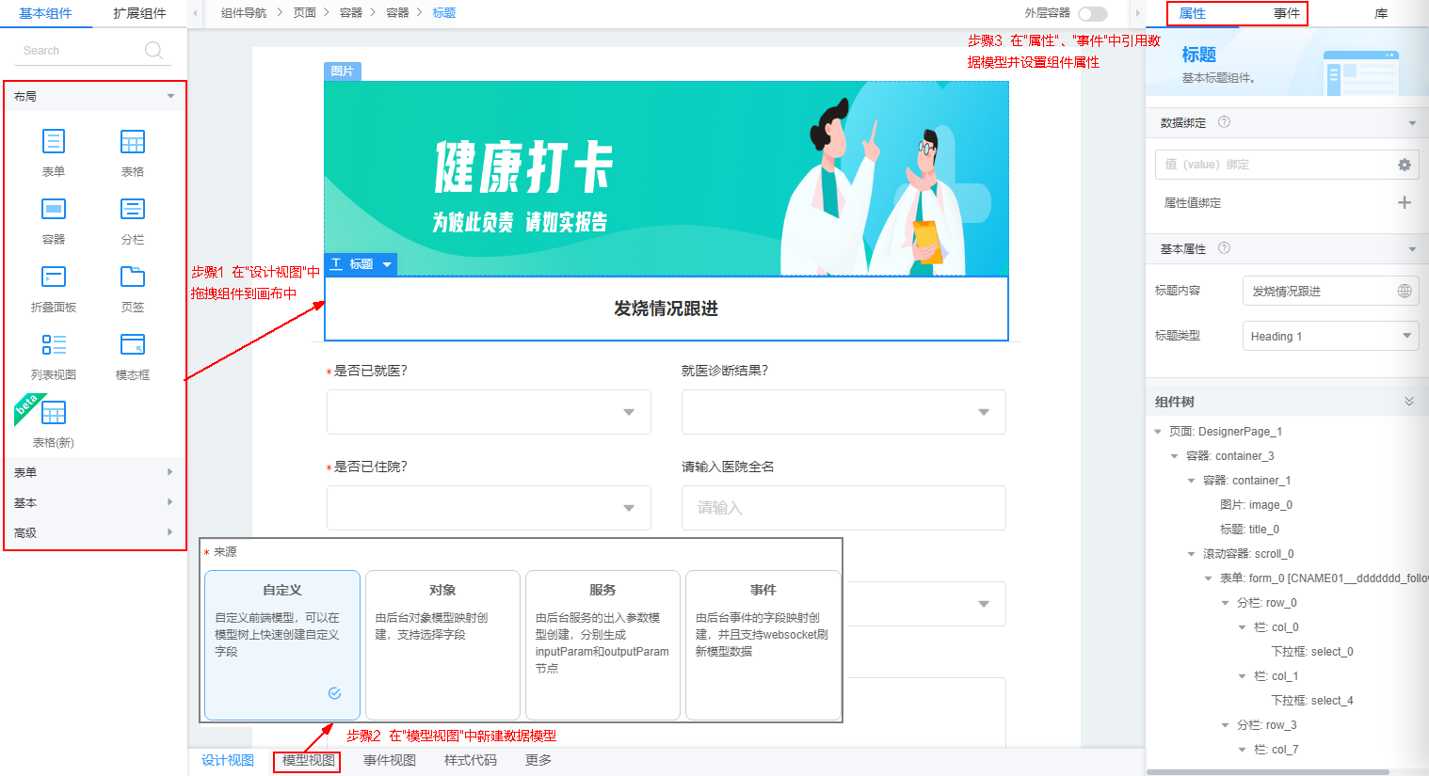Collapse the 容器: container_3 tree node
Screen dimensions: 1429x776
1175,456
